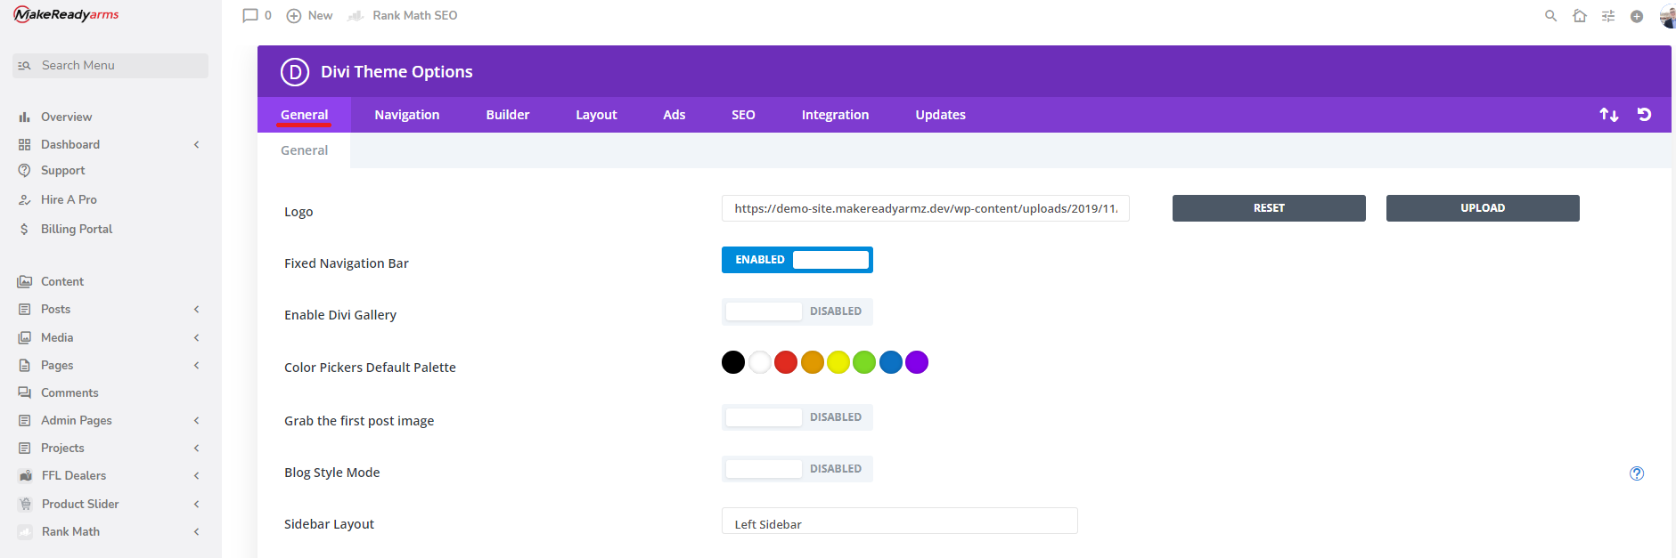Image resolution: width=1676 pixels, height=558 pixels.
Task: Open the user avatar top right
Action: tap(1668, 16)
